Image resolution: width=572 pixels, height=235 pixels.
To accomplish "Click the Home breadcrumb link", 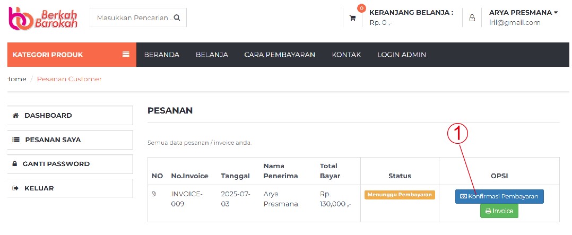I will click(x=16, y=79).
